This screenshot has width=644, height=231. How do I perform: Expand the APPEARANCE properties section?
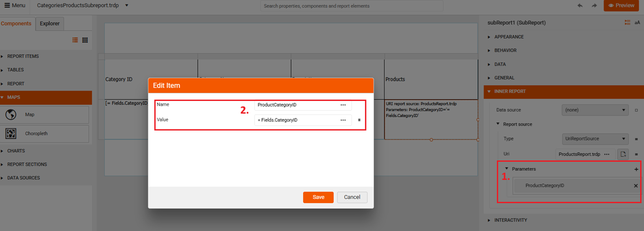563,37
